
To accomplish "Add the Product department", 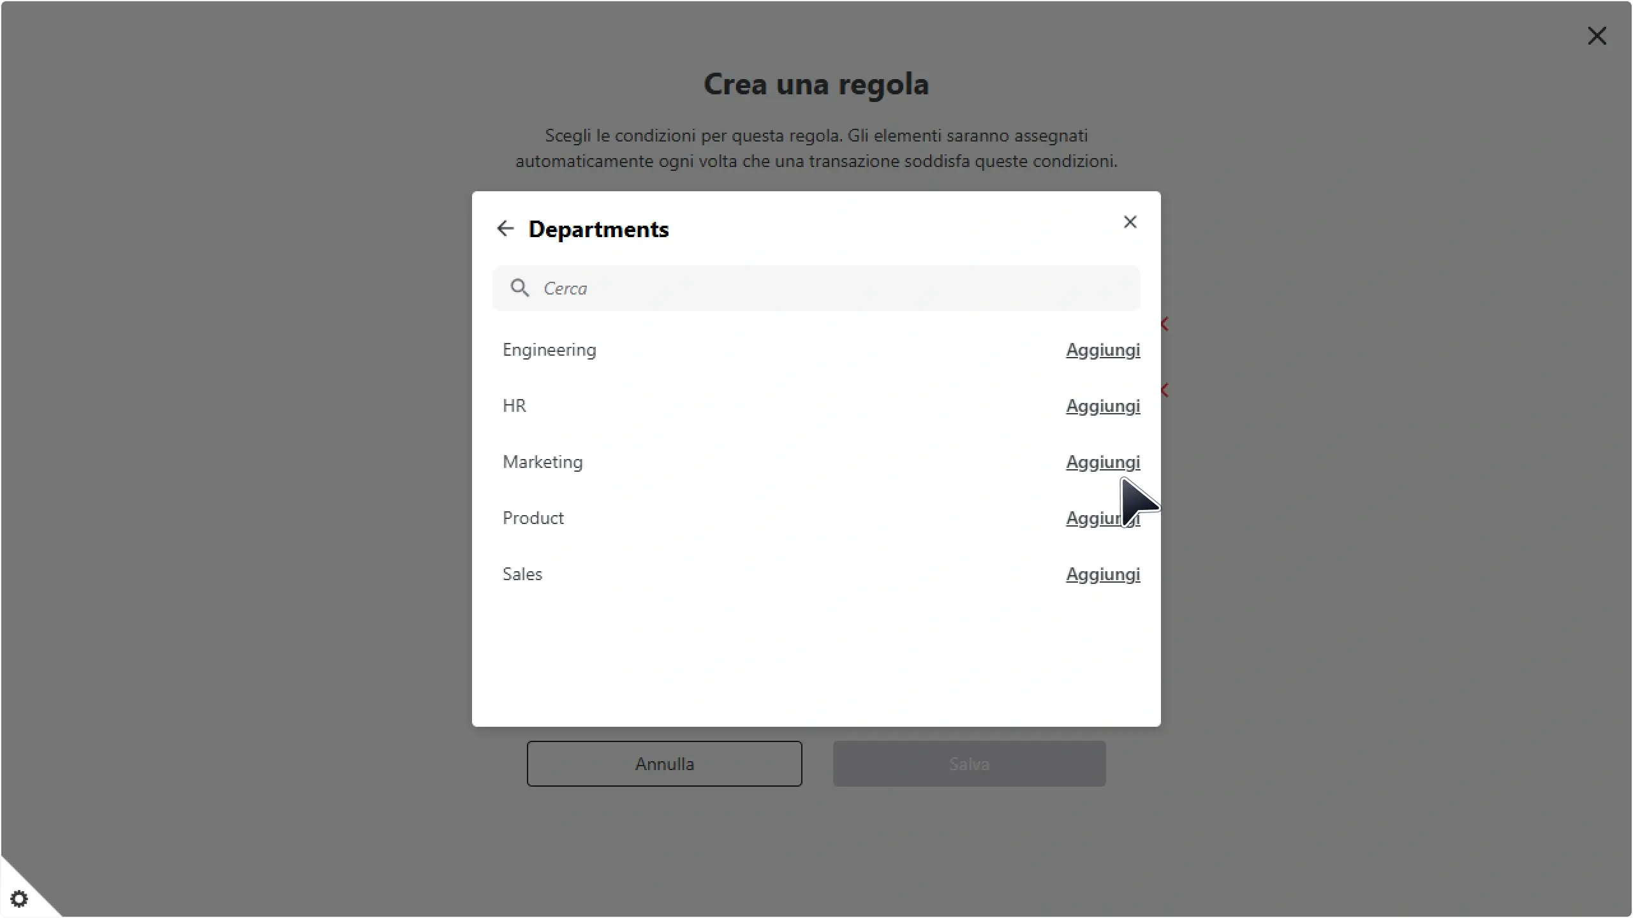I will click(1103, 518).
